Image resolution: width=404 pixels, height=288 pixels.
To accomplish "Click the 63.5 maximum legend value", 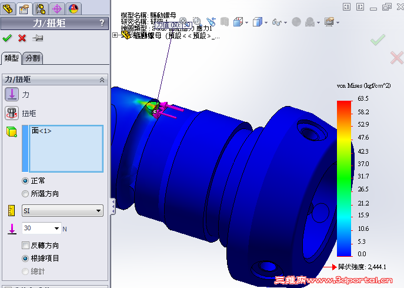I will (x=363, y=98).
